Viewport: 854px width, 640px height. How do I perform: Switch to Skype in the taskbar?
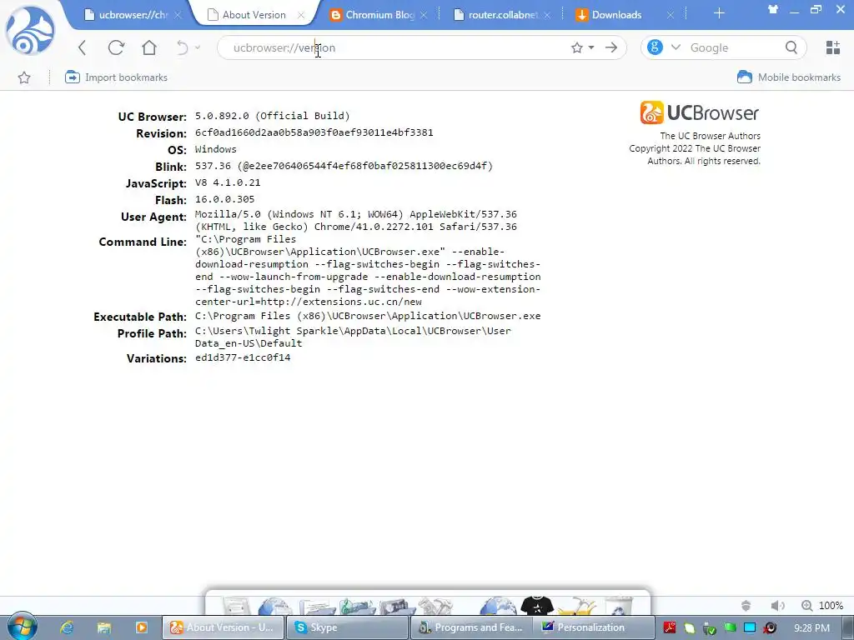346,627
